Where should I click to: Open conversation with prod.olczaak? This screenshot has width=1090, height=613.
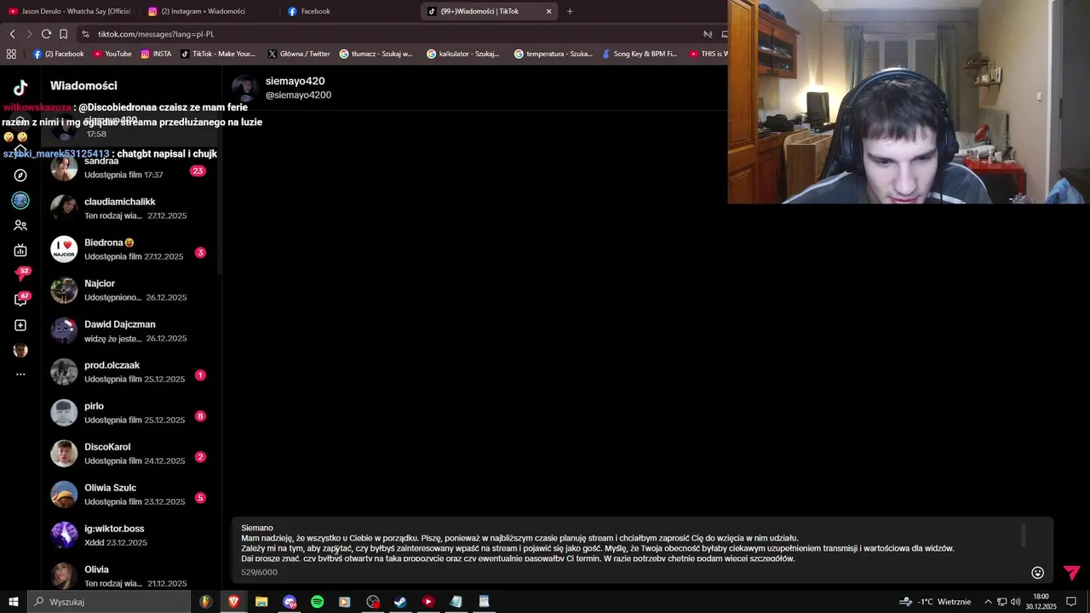point(132,372)
